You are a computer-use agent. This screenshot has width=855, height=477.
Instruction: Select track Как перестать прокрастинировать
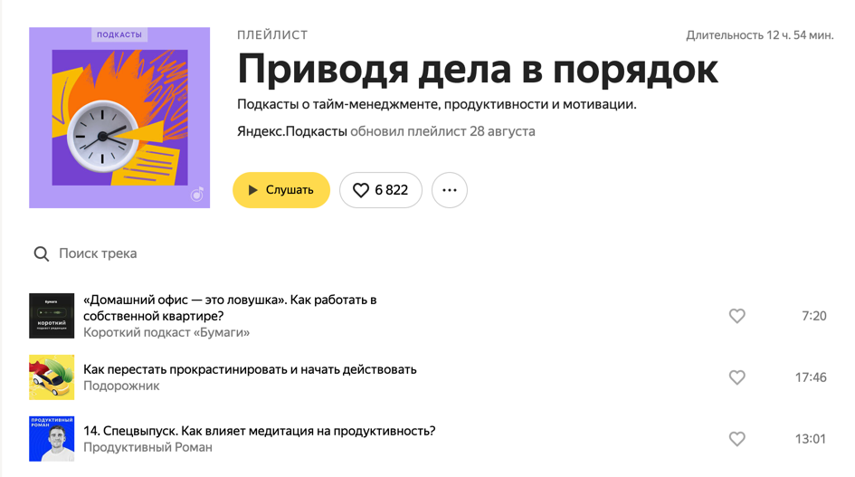250,369
